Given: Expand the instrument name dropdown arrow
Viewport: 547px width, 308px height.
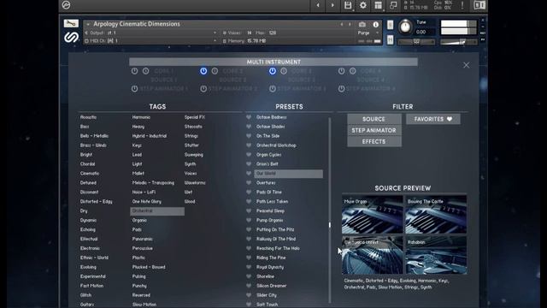Looking at the screenshot, I should point(88,25).
